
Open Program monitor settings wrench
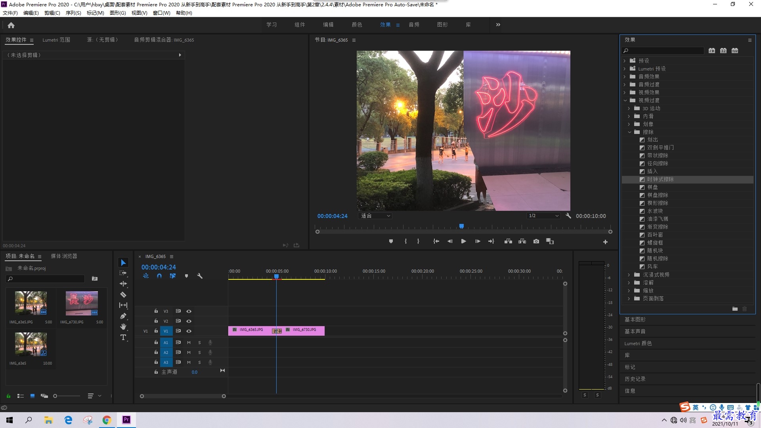point(568,216)
